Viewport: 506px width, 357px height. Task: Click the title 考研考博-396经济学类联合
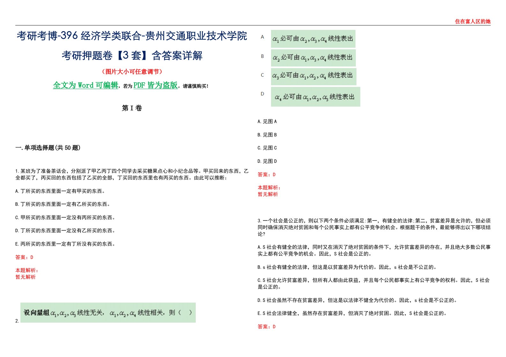79,36
